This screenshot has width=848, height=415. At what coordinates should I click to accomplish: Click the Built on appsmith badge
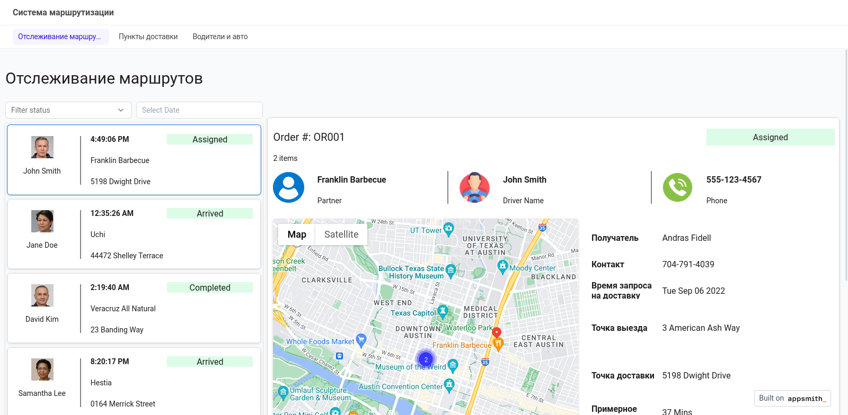[792, 398]
